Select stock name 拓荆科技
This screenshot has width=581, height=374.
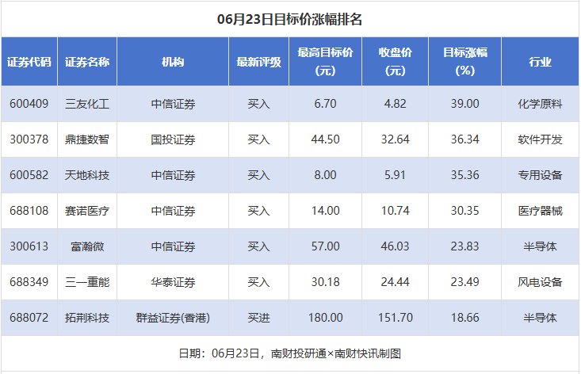(x=87, y=317)
